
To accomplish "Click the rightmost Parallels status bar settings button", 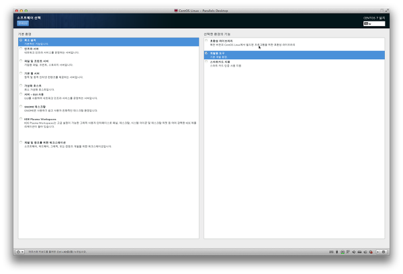I will point(384,252).
